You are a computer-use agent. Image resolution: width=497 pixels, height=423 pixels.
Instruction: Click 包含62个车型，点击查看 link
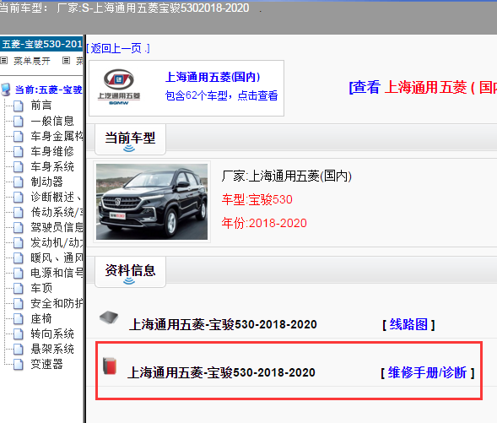pyautogui.click(x=221, y=95)
